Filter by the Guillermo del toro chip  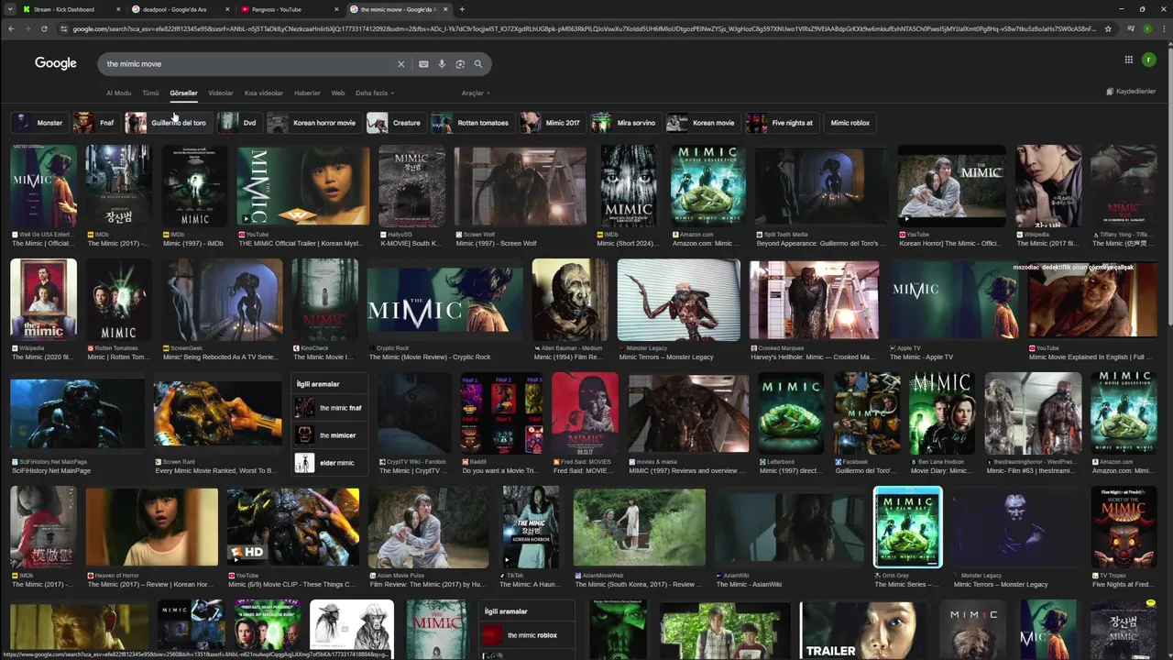(x=168, y=123)
